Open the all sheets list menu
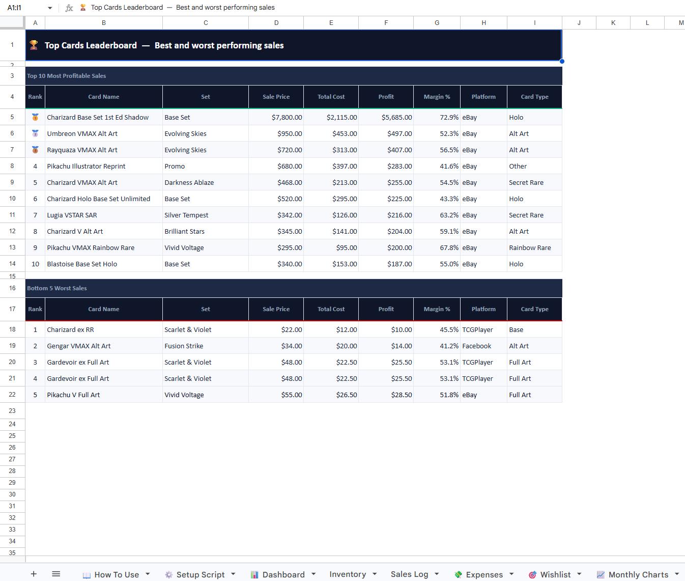The image size is (685, 581). click(56, 574)
